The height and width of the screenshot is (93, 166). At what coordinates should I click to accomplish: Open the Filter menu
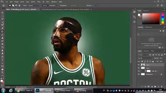(39, 2)
